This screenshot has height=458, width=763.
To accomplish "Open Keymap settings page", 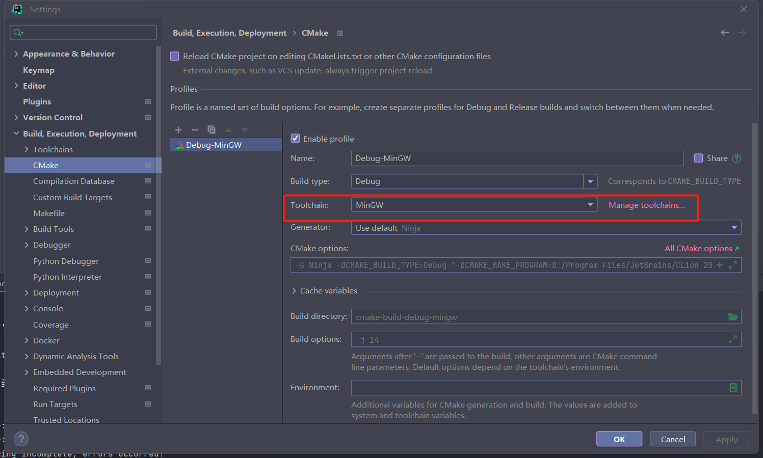I will click(x=39, y=70).
